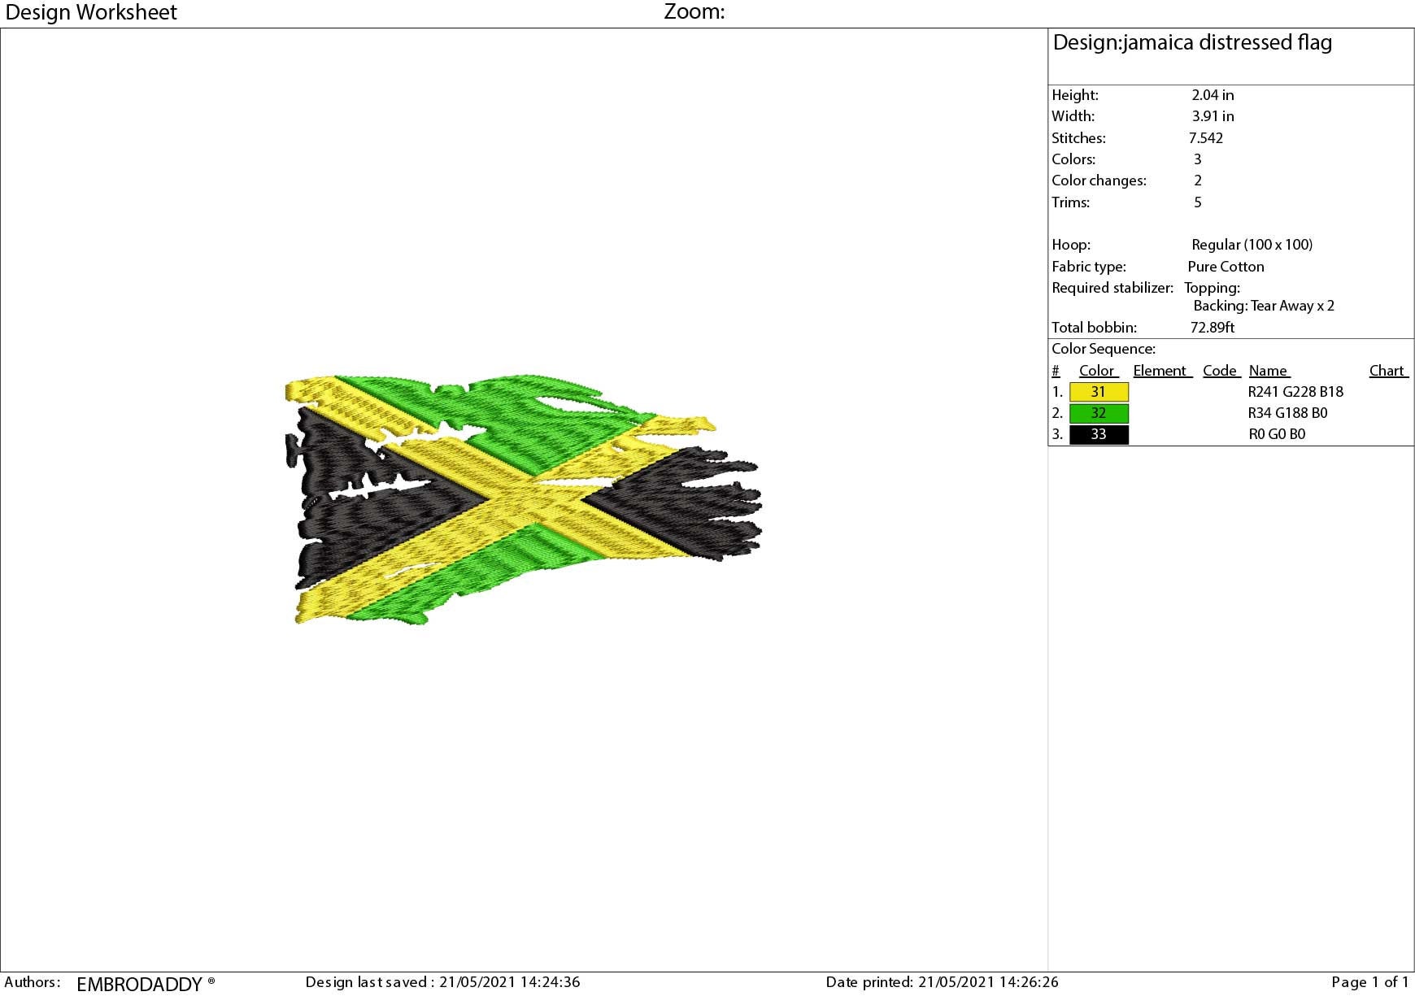Viewport: 1415px width, 996px height.
Task: Click the Backing: Tear Away x 2 text
Action: (x=1264, y=306)
